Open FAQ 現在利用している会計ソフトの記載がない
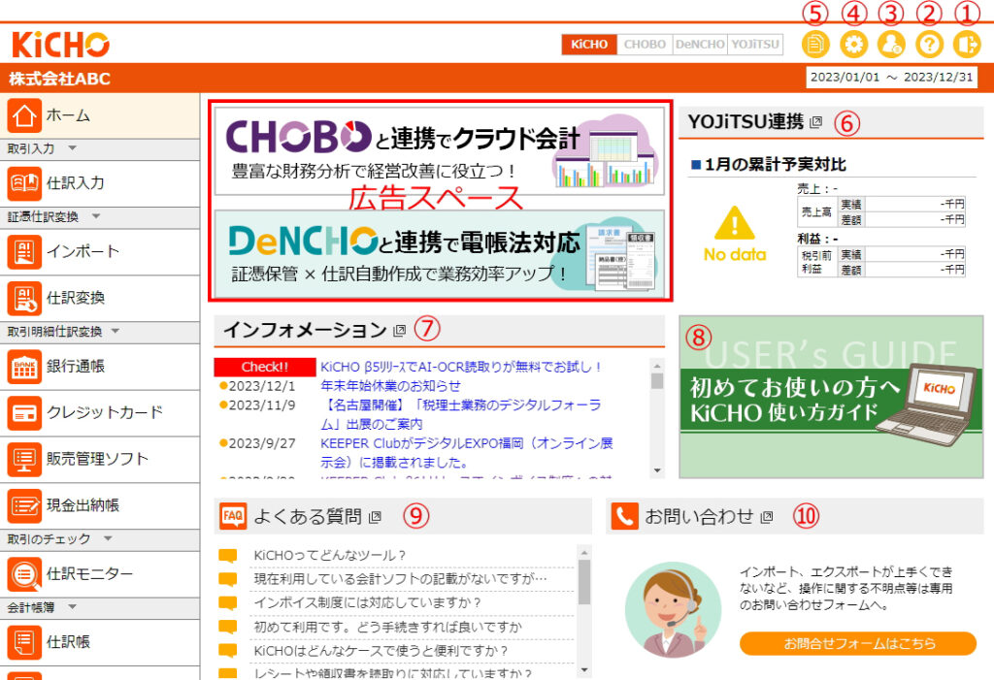This screenshot has height=680, width=994. tap(400, 578)
